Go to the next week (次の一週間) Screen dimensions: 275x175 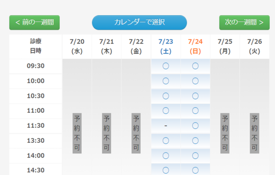pos(244,22)
